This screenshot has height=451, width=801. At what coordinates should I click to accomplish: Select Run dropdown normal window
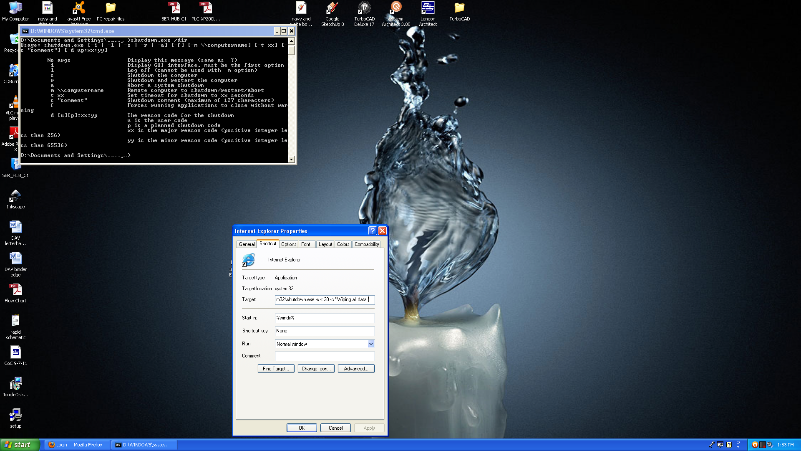point(325,344)
